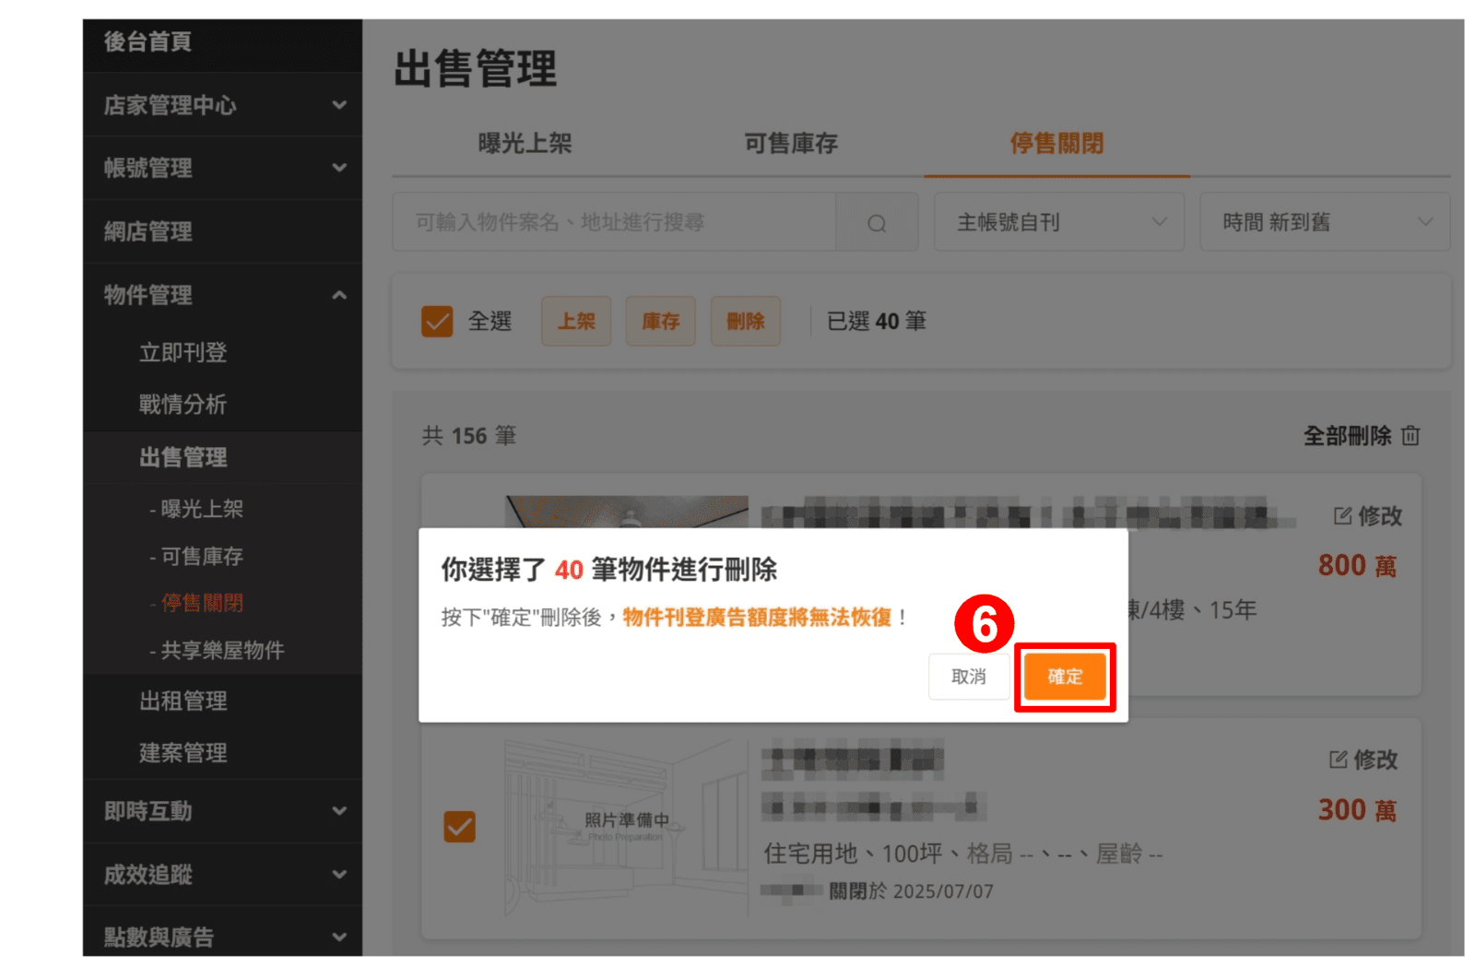Click 修改 on the 800 萬 listing
1475x966 pixels.
click(x=1379, y=516)
